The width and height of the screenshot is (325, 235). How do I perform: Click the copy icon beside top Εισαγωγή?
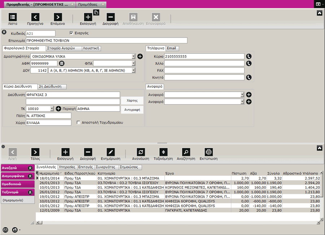pyautogui.click(x=96, y=13)
